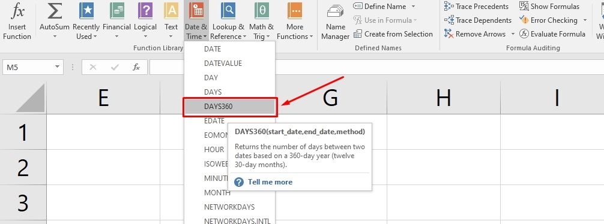
Task: Open the Insert Function dialog
Action: point(17,20)
